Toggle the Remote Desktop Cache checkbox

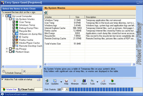point(14,46)
